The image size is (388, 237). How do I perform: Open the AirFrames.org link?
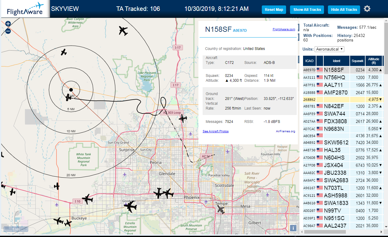[x=285, y=131]
